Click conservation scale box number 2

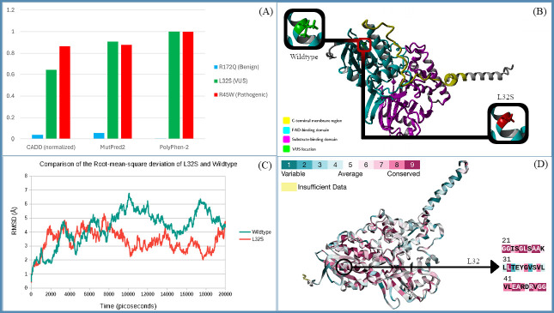tap(304, 165)
